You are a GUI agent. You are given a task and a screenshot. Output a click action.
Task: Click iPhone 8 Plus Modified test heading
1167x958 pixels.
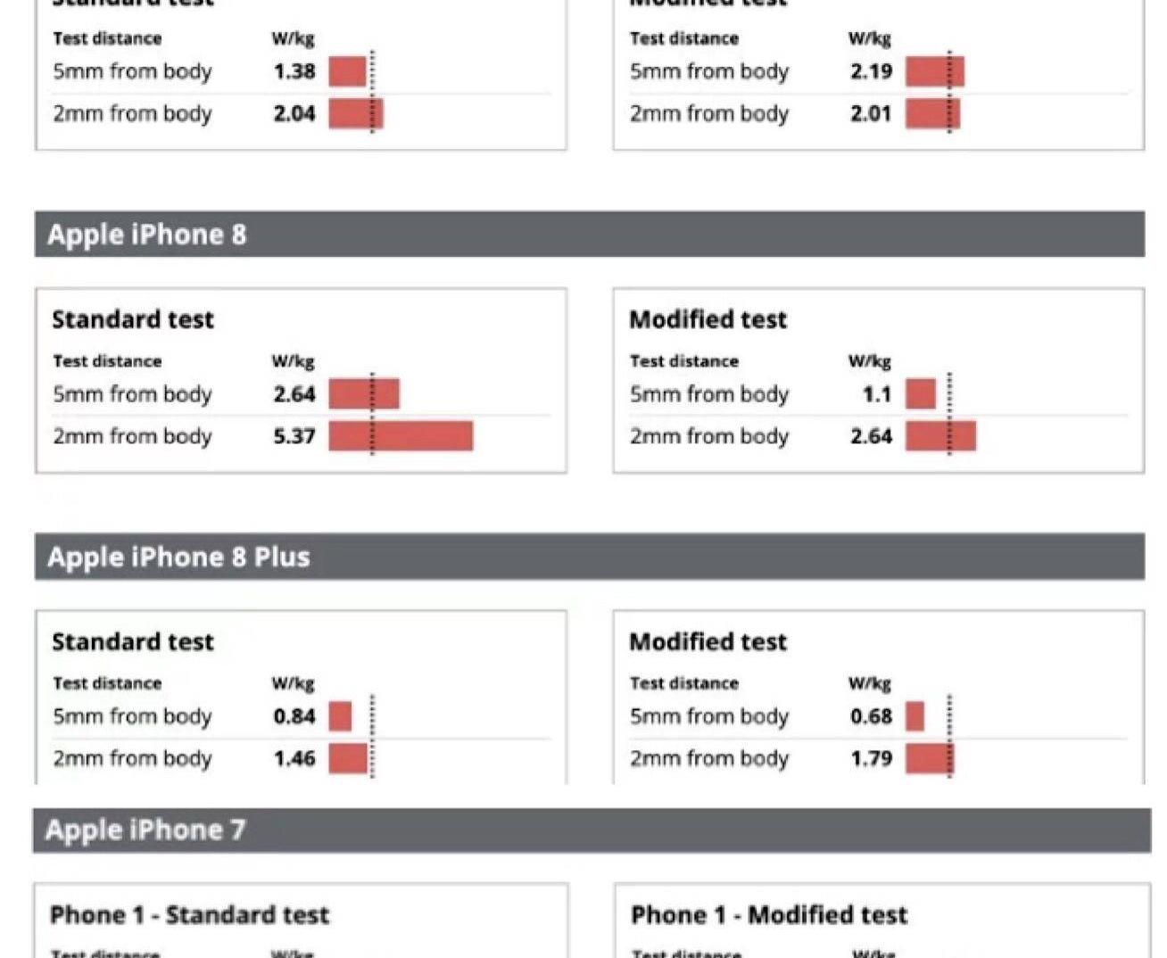click(x=708, y=642)
